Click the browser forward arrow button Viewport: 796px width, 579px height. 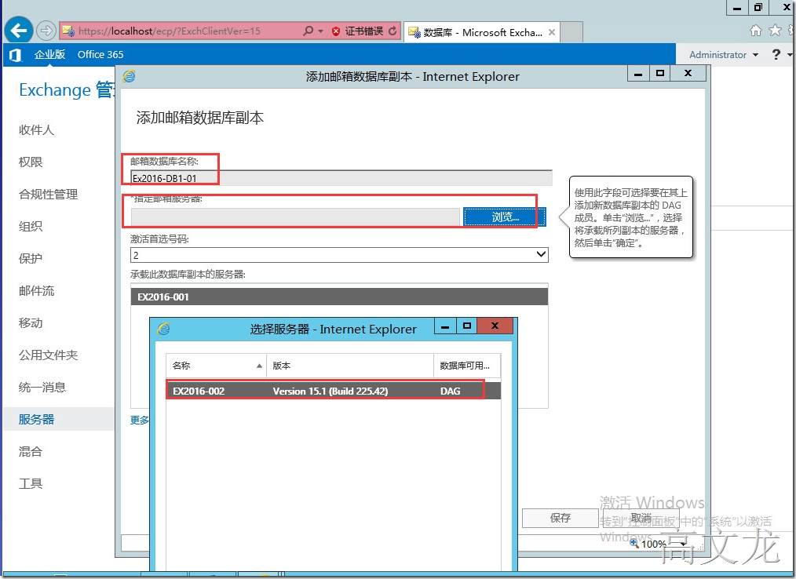pyautogui.click(x=46, y=31)
